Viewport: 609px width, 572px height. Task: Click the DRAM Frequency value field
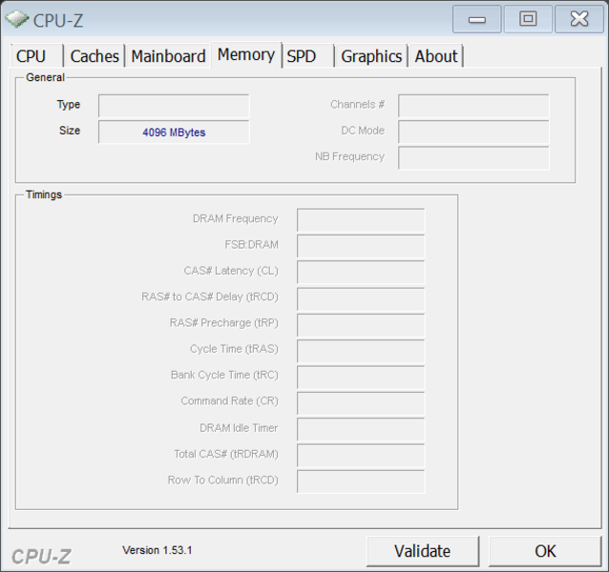coord(361,220)
